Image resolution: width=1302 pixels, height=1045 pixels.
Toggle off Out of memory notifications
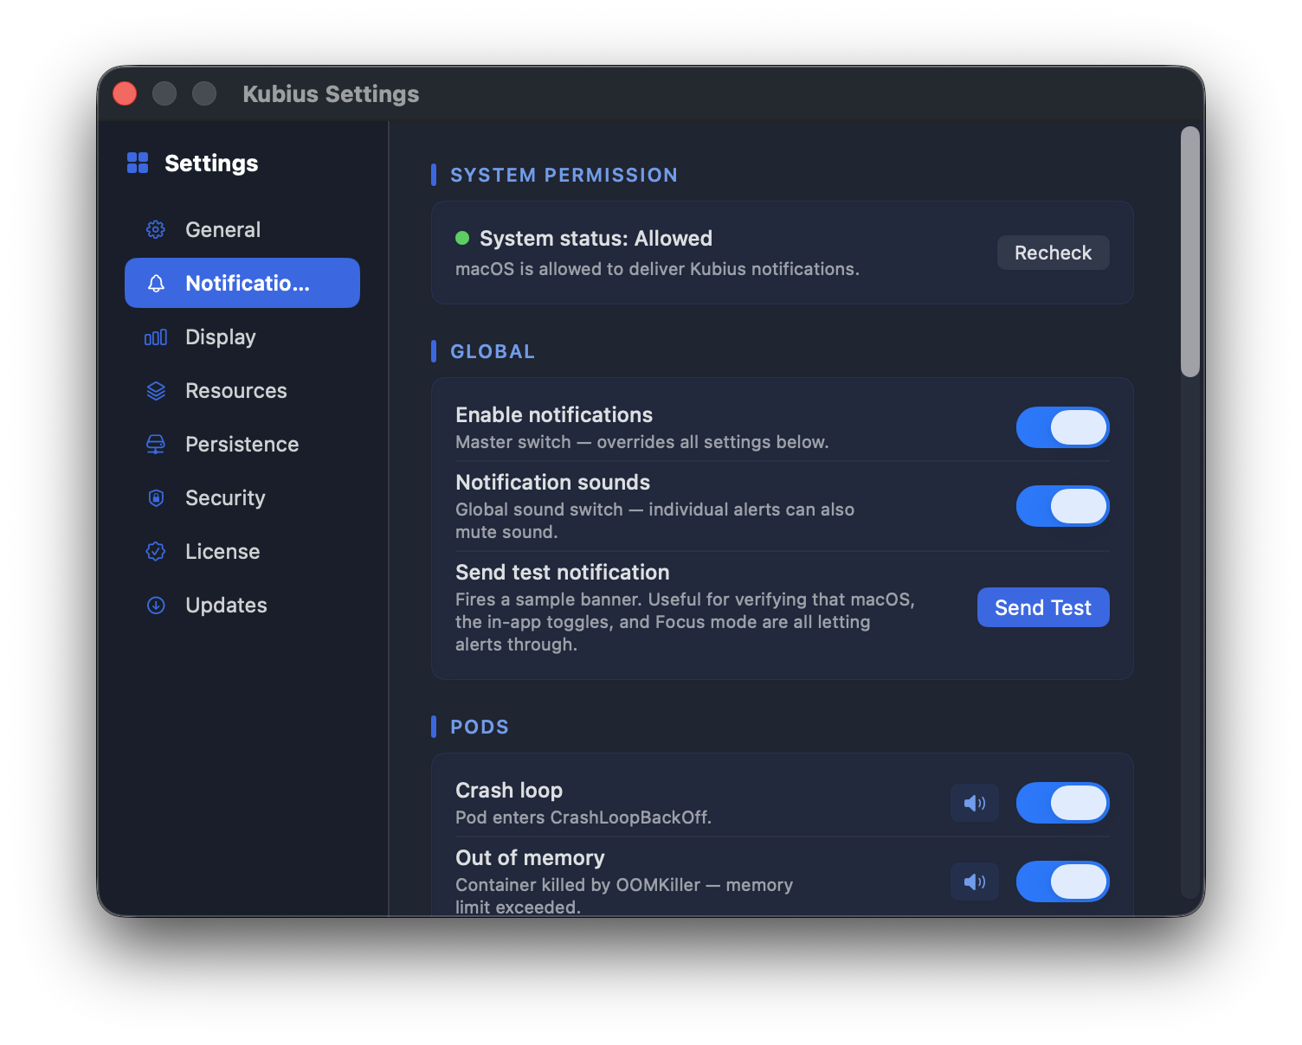point(1063,882)
